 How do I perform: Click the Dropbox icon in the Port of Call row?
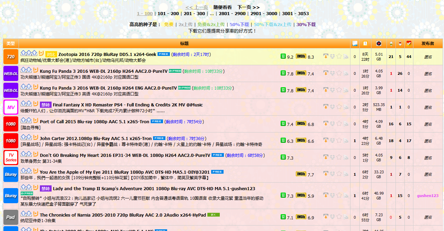click(333, 124)
